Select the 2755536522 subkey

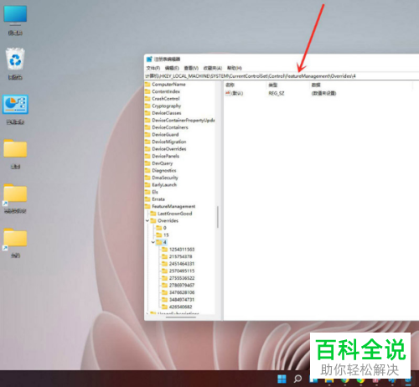(x=182, y=278)
